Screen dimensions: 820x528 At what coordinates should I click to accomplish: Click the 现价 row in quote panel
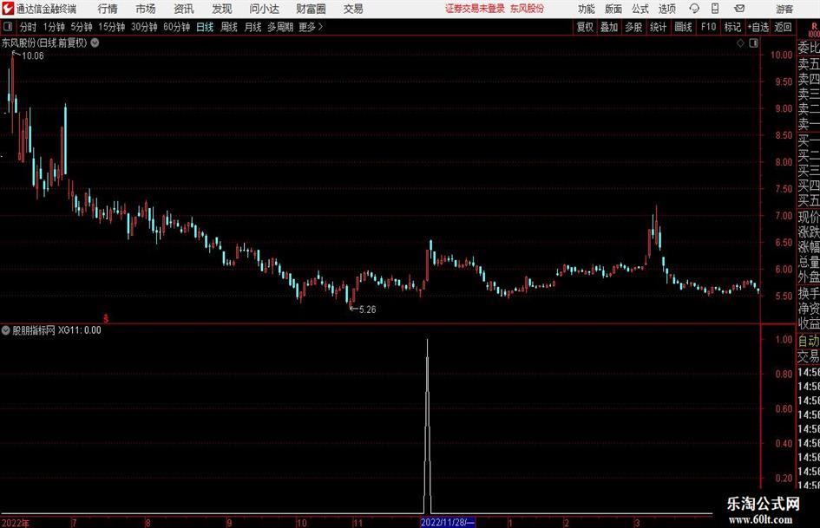point(809,217)
